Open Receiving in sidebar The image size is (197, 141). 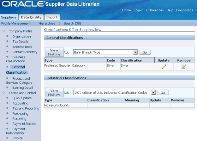coord(20,119)
